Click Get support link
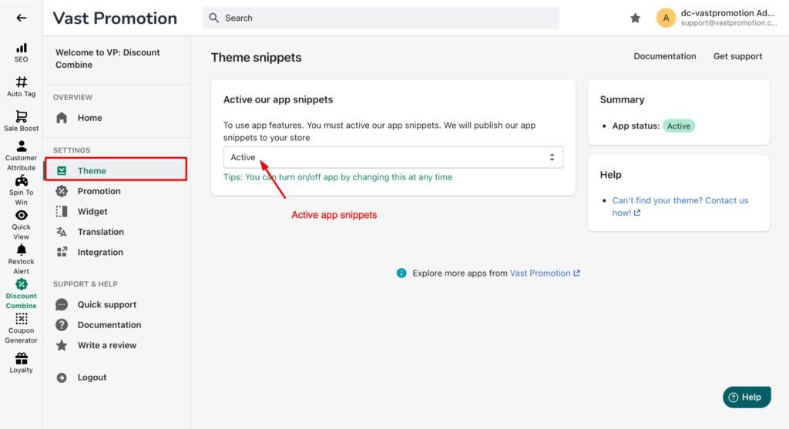The height and width of the screenshot is (429, 789). coord(737,56)
